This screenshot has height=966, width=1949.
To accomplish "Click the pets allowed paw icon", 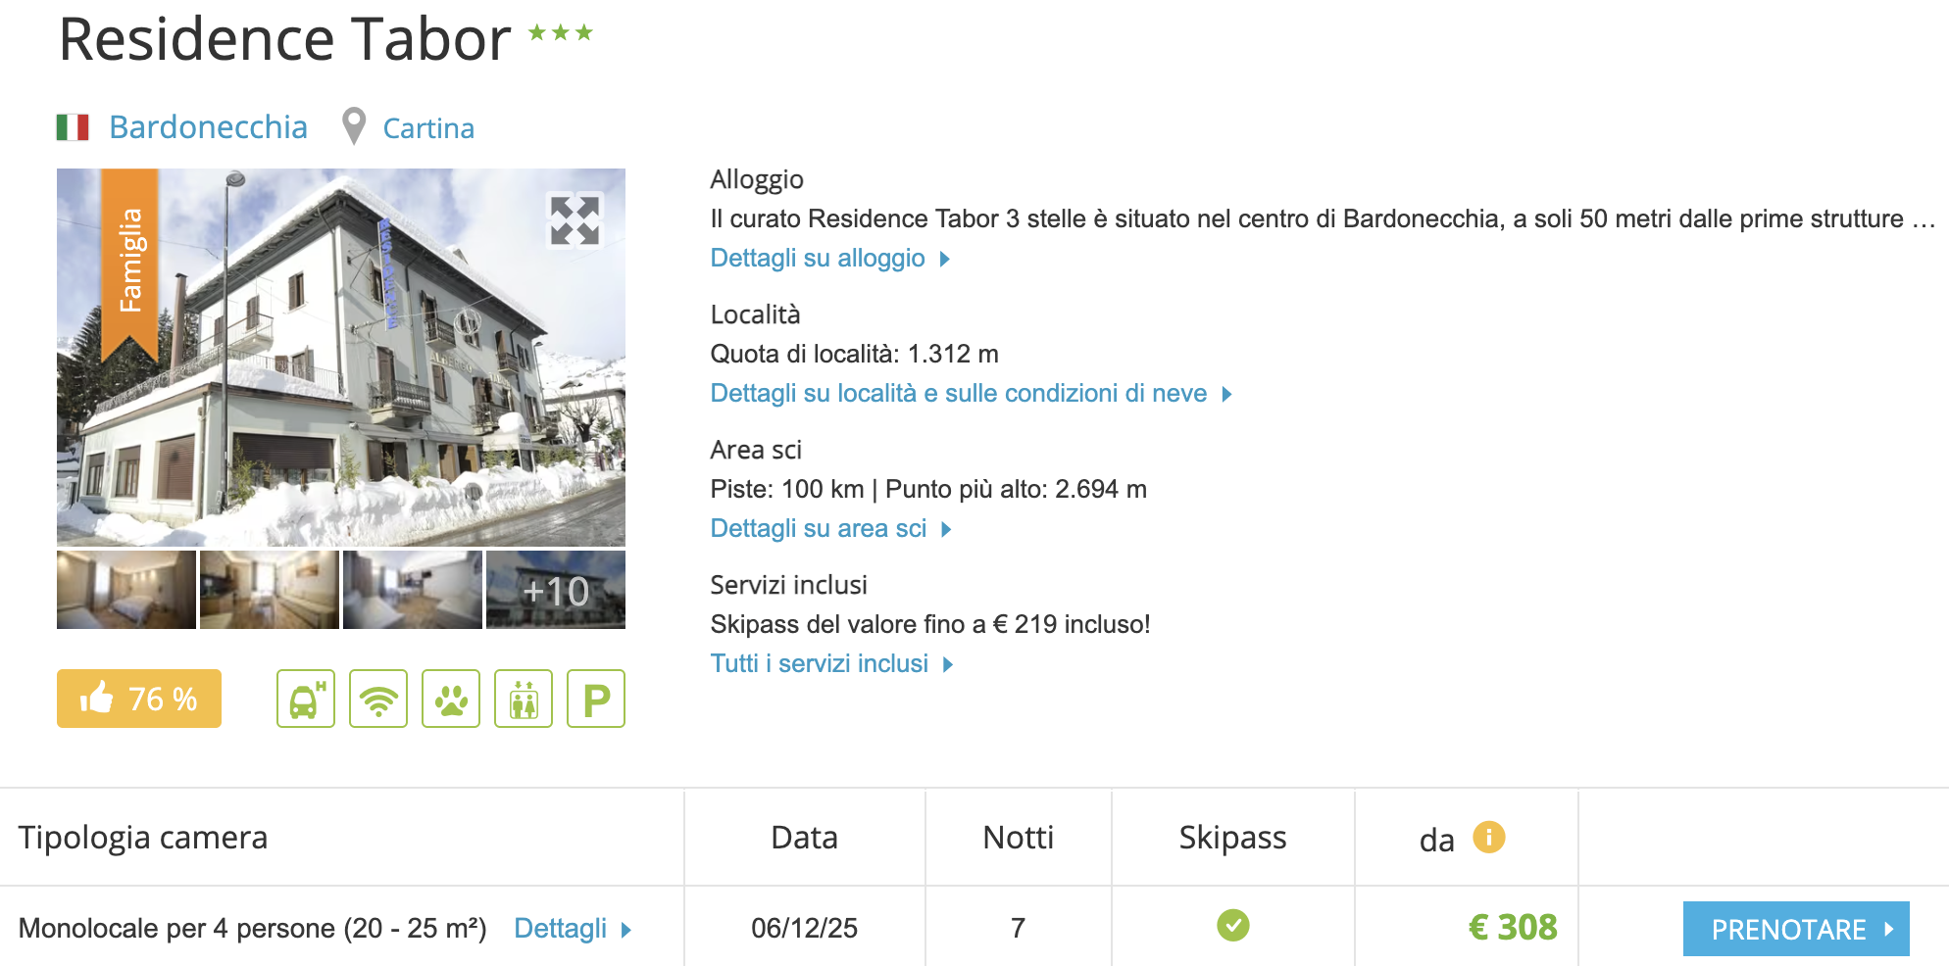I will [451, 699].
